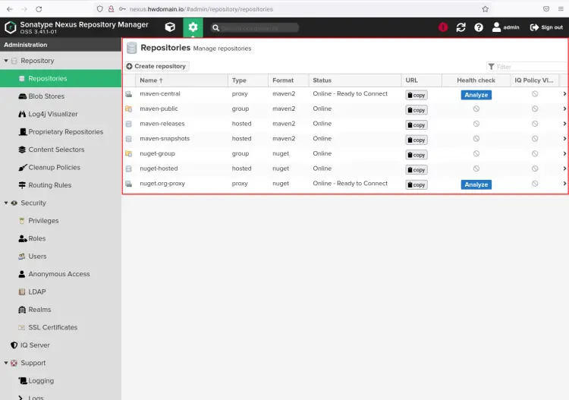Click the refresh icon in header

tap(461, 27)
